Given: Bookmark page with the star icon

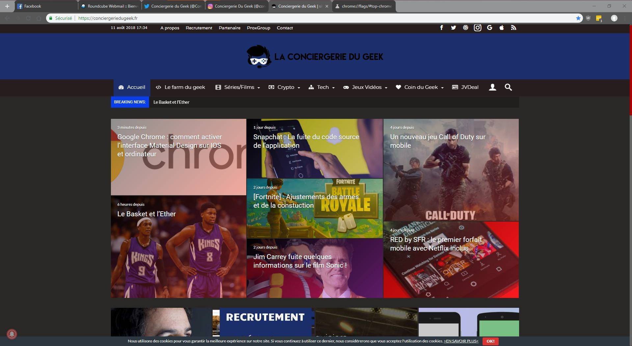Looking at the screenshot, I should click(x=578, y=18).
